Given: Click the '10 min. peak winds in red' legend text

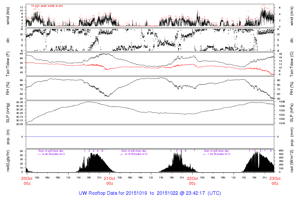Looking at the screenshot, I should (x=47, y=6).
